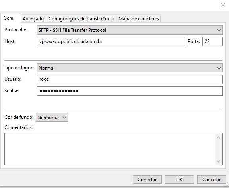The image size is (229, 188).
Task: Expand the Protocolo dropdown
Action: click(x=130, y=30)
